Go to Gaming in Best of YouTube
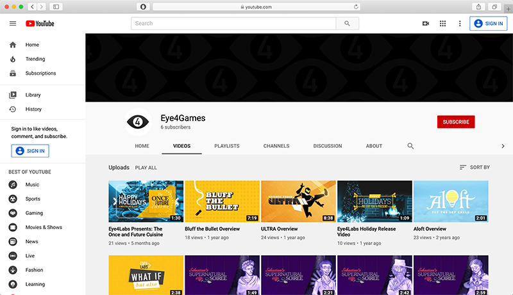This screenshot has width=513, height=295. coord(34,213)
